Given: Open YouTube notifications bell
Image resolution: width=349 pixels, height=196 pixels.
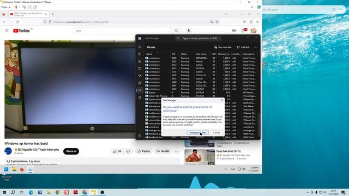Looking at the screenshot, I should click(x=243, y=30).
